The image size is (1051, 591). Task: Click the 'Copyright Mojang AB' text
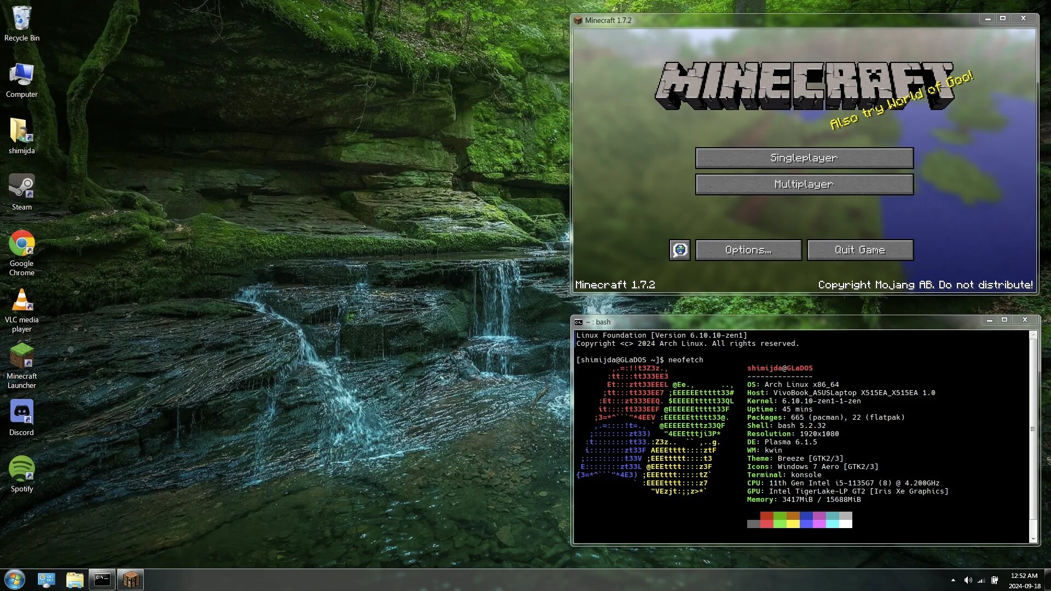[925, 285]
